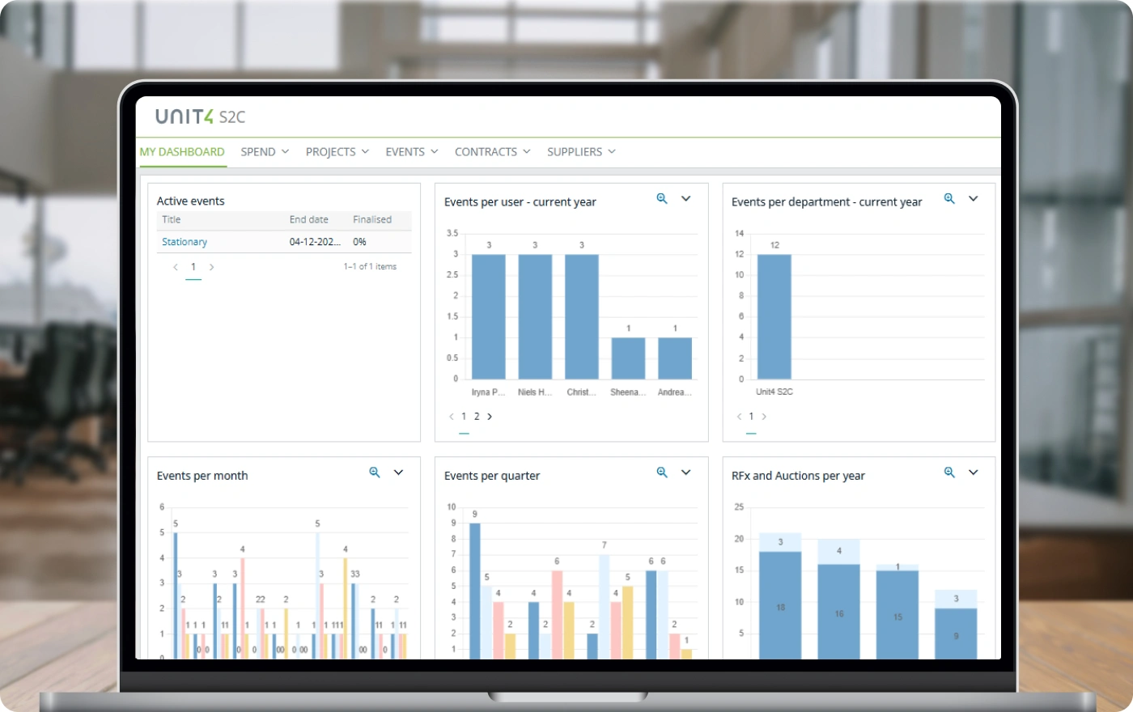Click the Sheena... bar in user chart
The image size is (1133, 712).
pos(628,358)
